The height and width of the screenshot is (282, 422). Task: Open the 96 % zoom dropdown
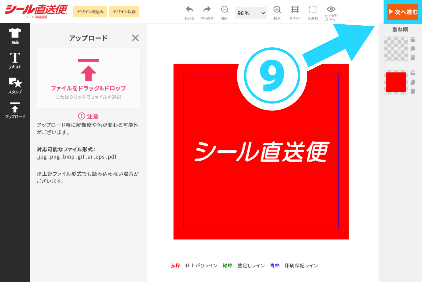tap(251, 13)
